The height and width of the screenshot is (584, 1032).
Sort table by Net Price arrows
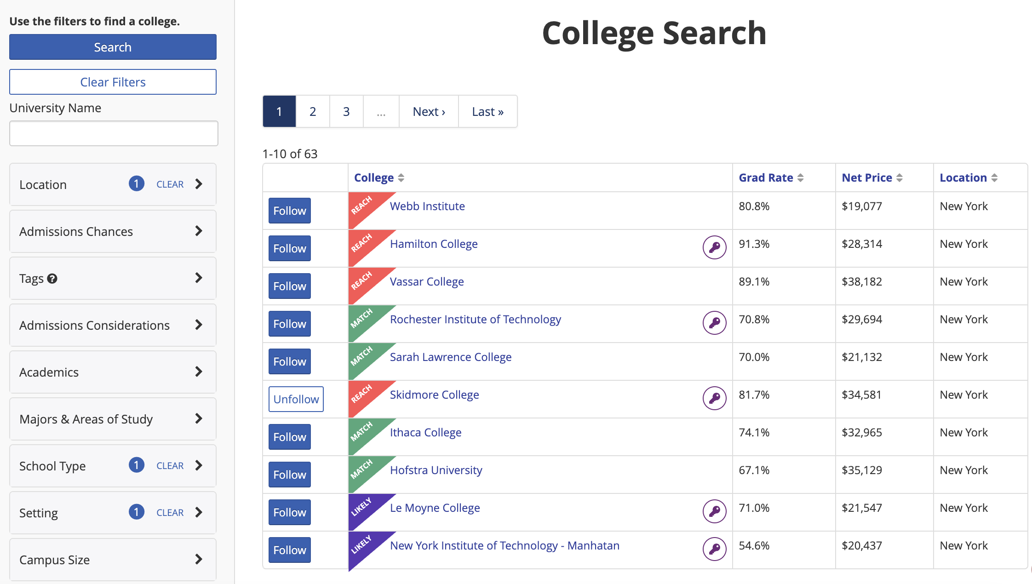tap(899, 178)
